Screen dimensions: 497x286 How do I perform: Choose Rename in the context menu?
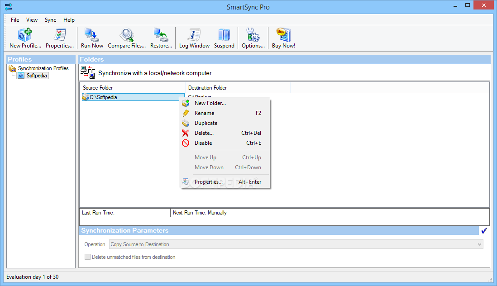pos(225,113)
